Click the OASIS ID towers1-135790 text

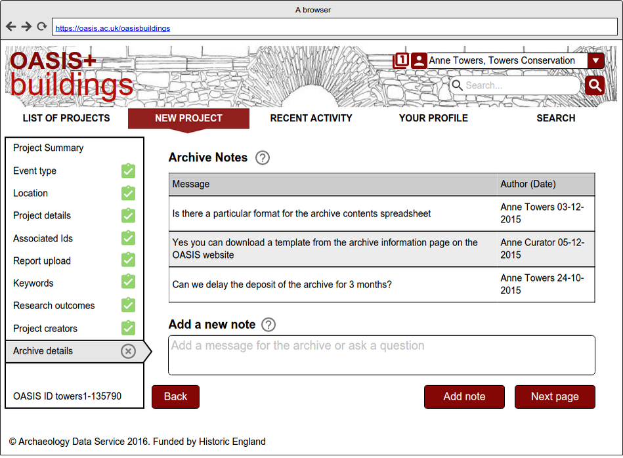coord(67,396)
